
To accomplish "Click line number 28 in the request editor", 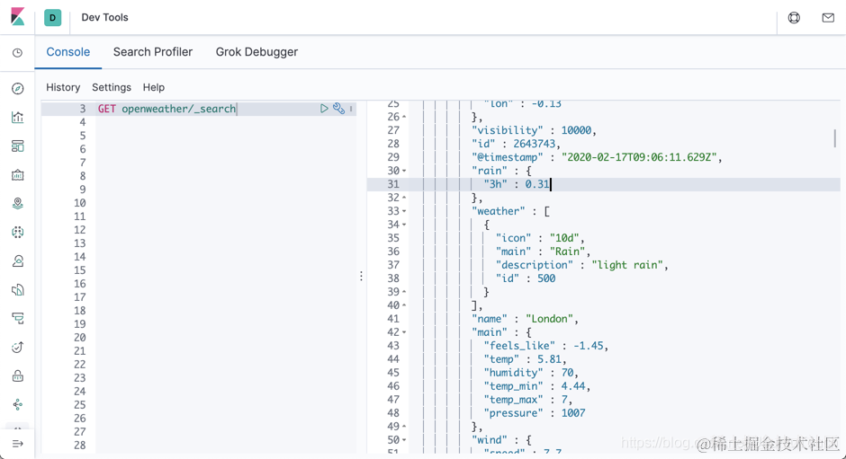I will click(x=80, y=446).
